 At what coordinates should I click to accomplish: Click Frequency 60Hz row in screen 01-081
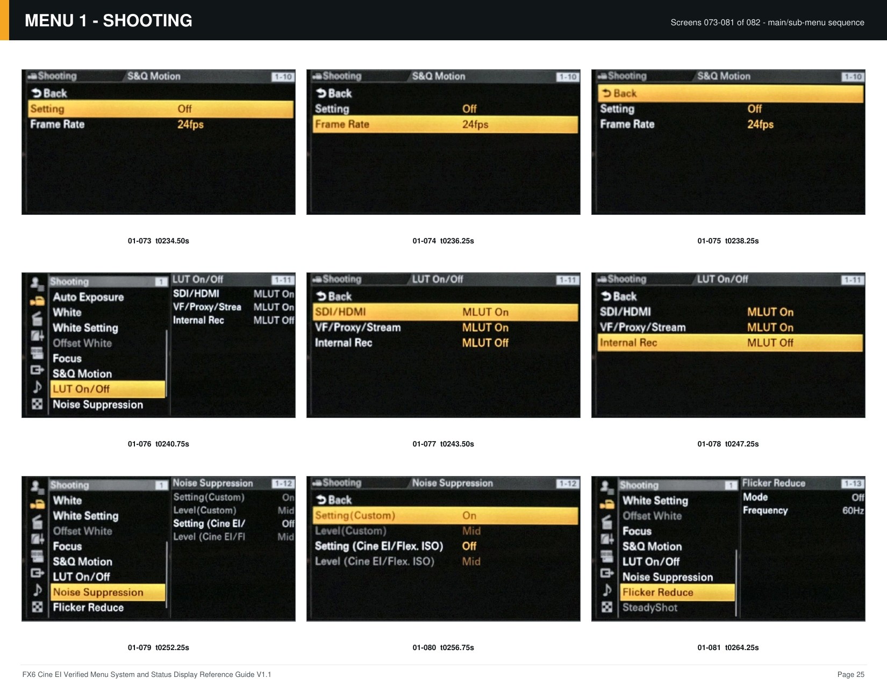click(803, 510)
